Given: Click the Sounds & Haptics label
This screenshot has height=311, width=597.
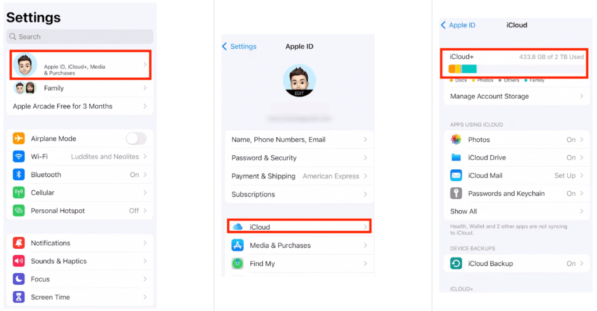Looking at the screenshot, I should 59,261.
